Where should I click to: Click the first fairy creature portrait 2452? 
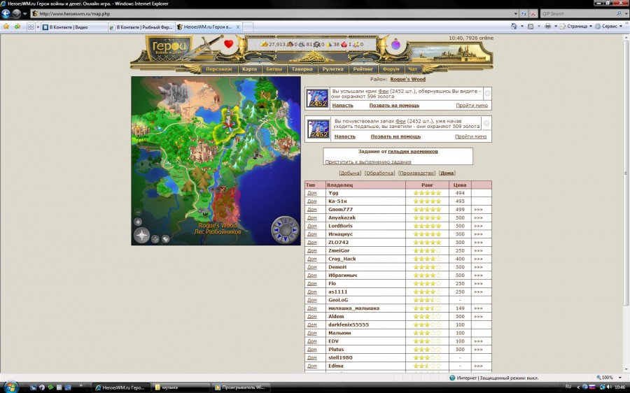pyautogui.click(x=317, y=99)
